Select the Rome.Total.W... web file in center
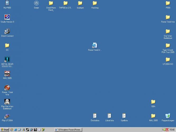This screenshot has width=176, height=132. 95,45
